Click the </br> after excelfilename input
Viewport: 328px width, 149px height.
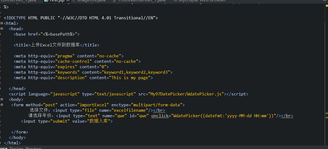point(159,110)
